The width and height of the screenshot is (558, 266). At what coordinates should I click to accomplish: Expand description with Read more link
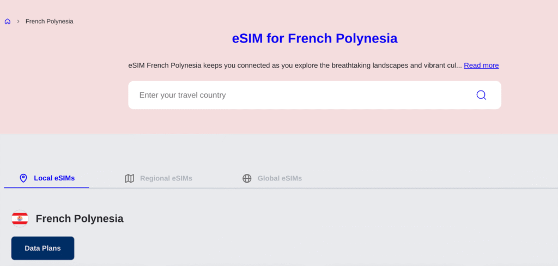pos(481,65)
